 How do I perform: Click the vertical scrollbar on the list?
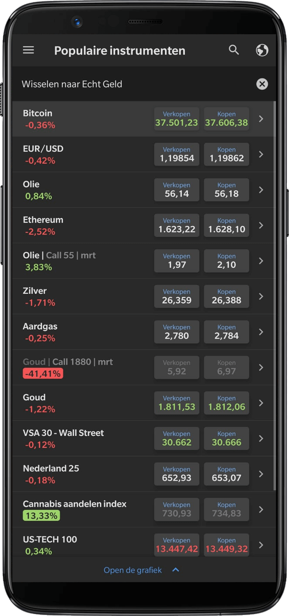click(x=275, y=294)
